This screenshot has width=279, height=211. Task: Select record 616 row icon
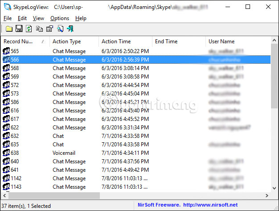coord(6,110)
